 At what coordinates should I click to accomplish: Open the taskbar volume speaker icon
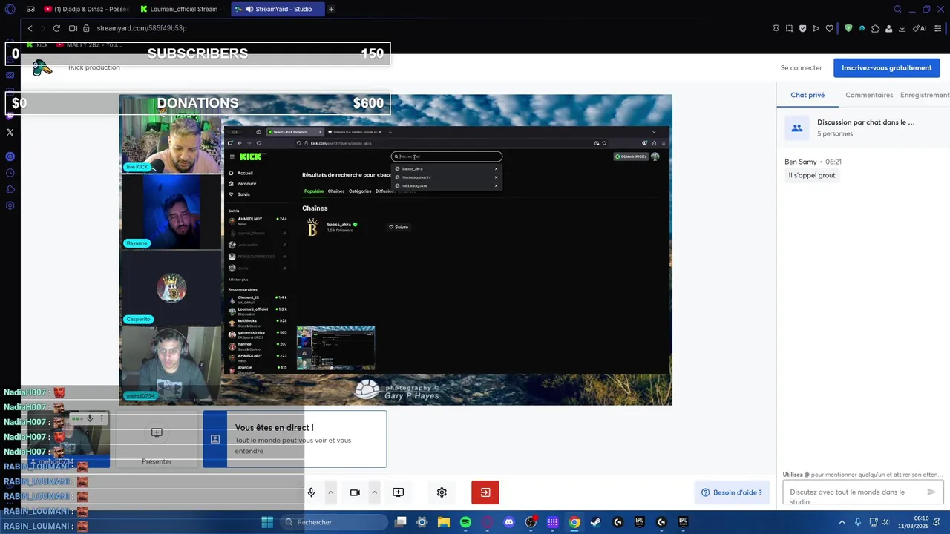885,522
